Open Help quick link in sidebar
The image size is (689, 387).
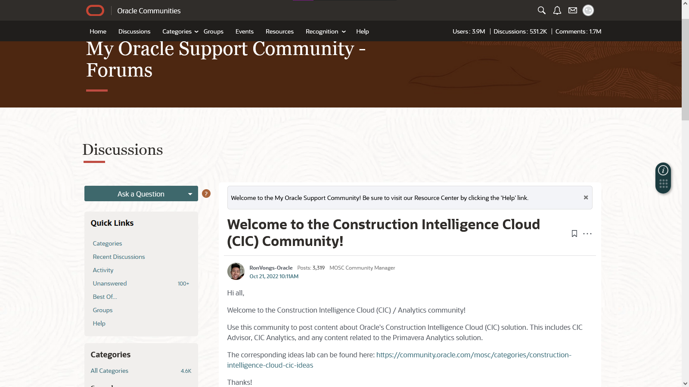point(99,323)
